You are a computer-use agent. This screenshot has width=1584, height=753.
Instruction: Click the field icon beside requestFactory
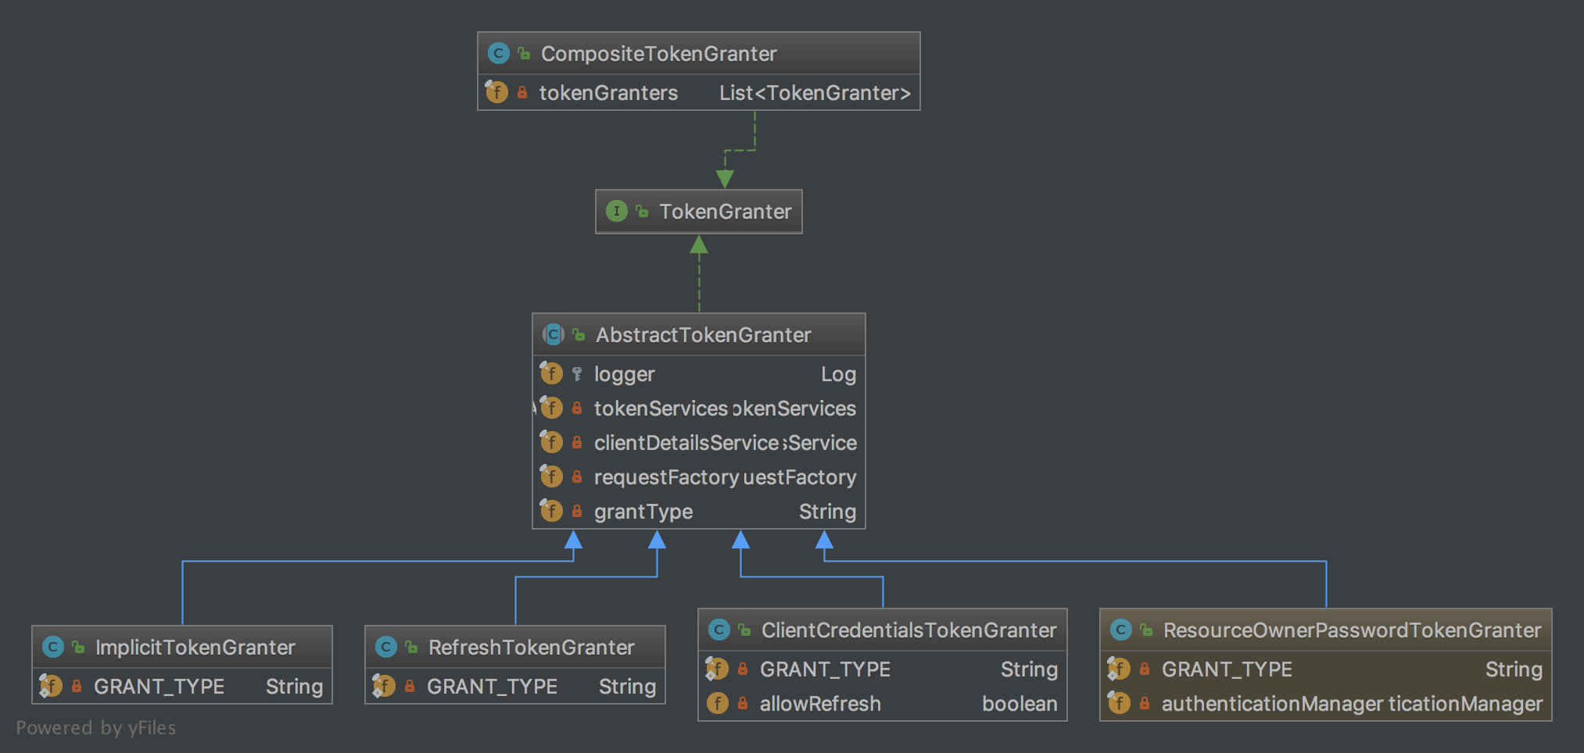tap(551, 476)
